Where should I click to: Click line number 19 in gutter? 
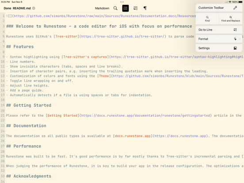3,105
